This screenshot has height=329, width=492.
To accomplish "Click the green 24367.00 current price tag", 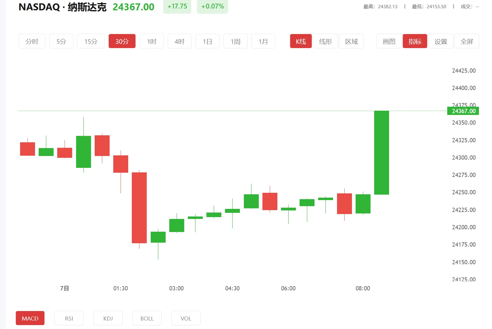I will [463, 111].
